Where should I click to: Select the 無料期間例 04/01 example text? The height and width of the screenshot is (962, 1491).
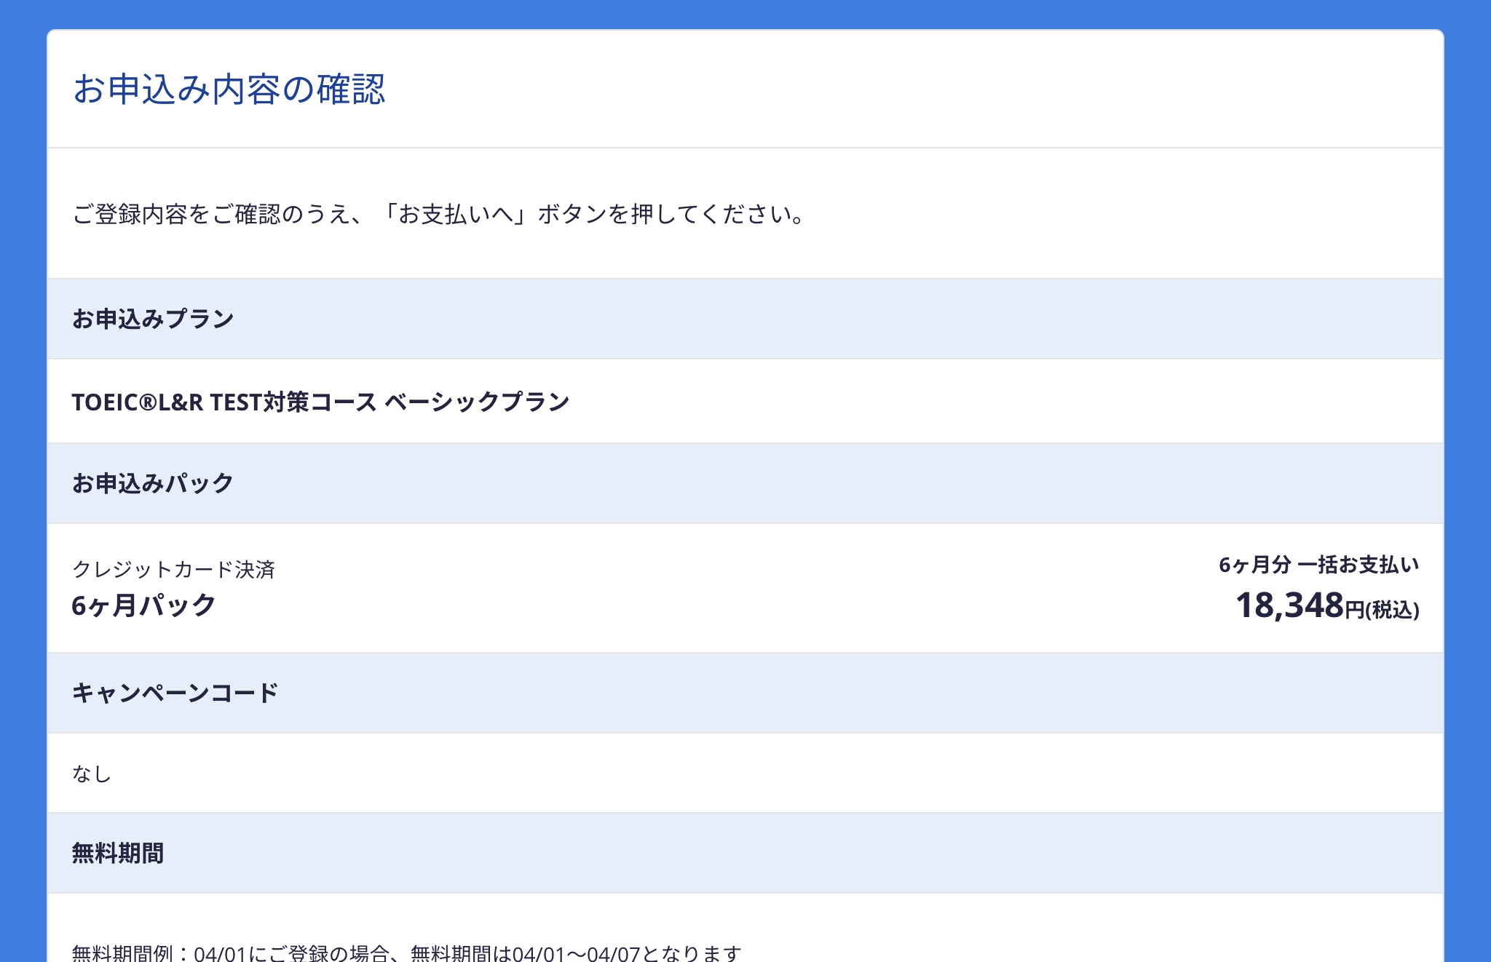click(407, 953)
